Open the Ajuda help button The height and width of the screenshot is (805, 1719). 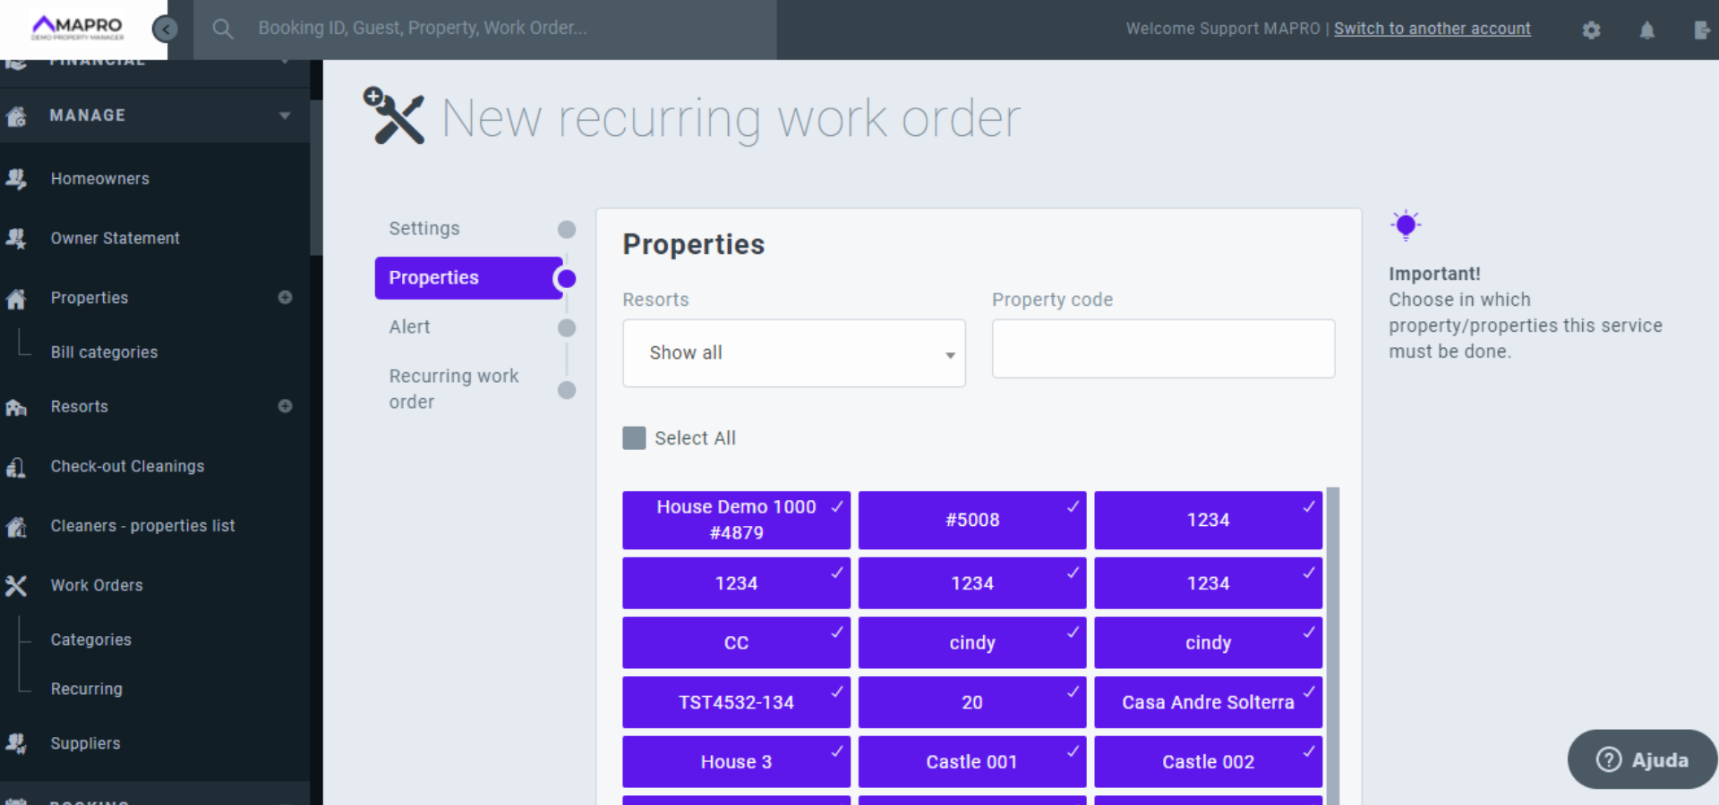(1641, 759)
